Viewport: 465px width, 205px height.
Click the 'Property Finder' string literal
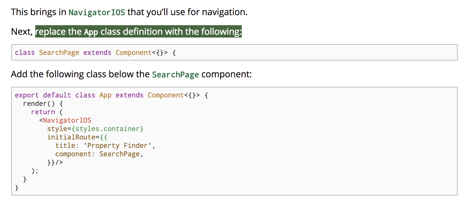point(118,146)
